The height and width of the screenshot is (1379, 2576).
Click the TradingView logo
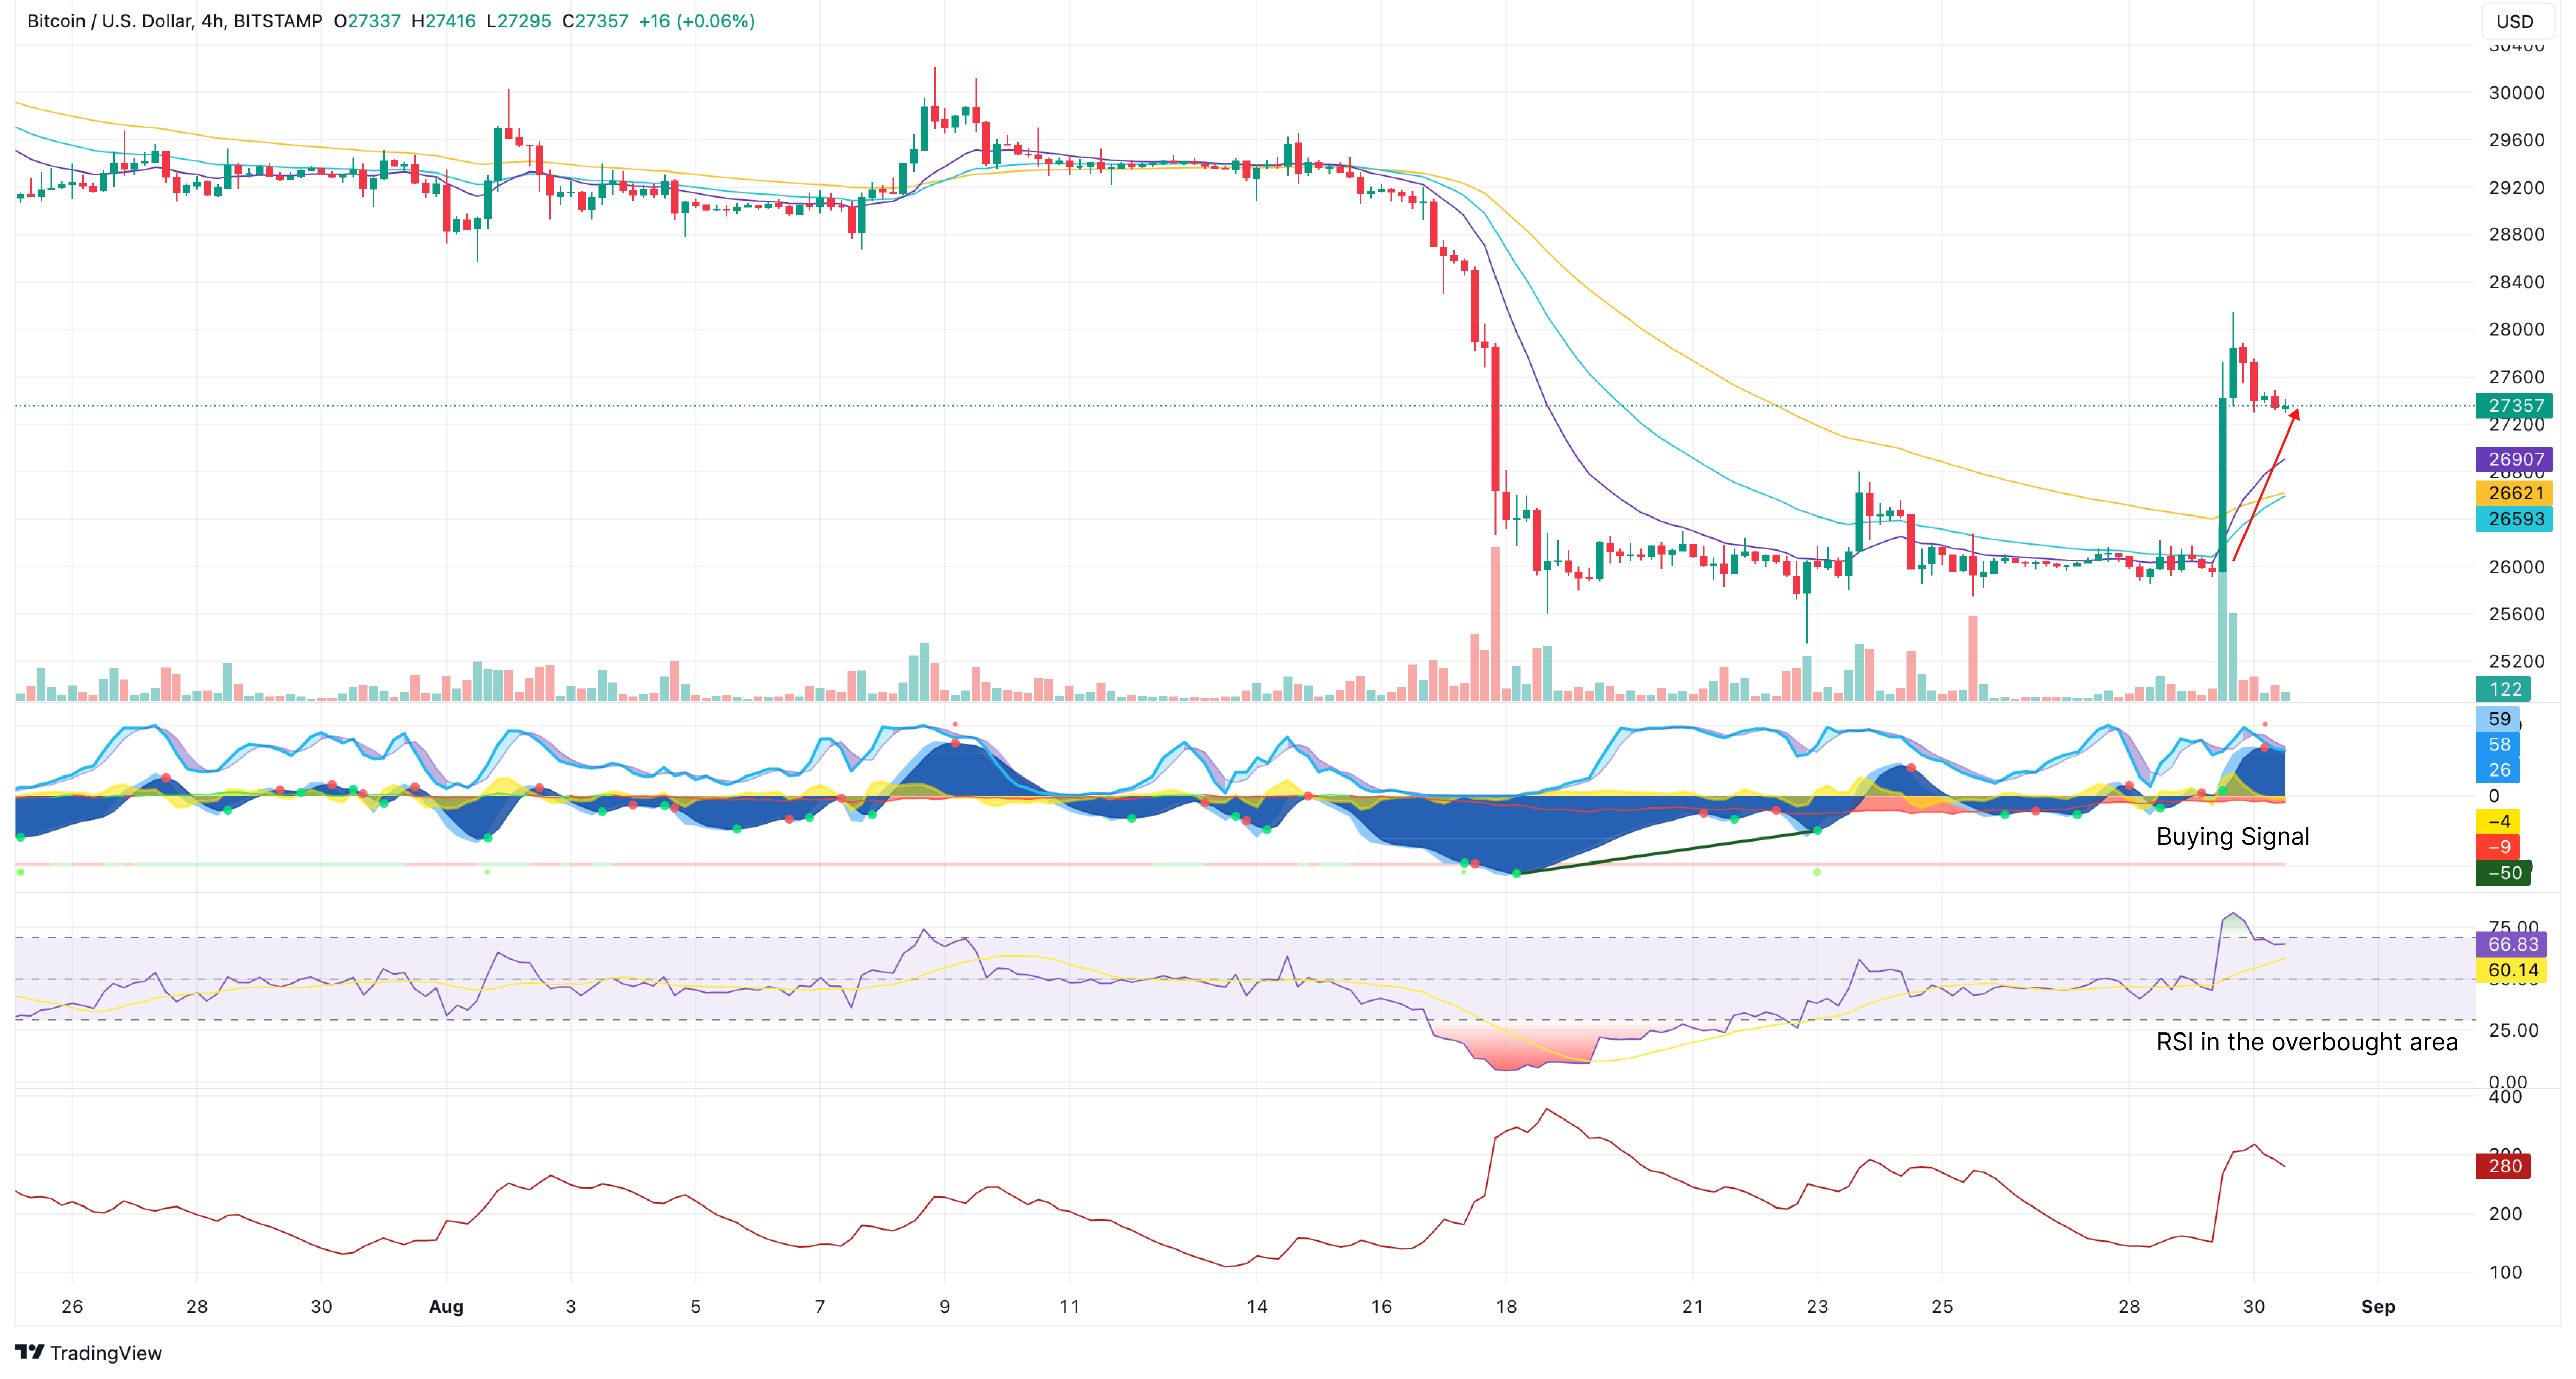[x=88, y=1352]
